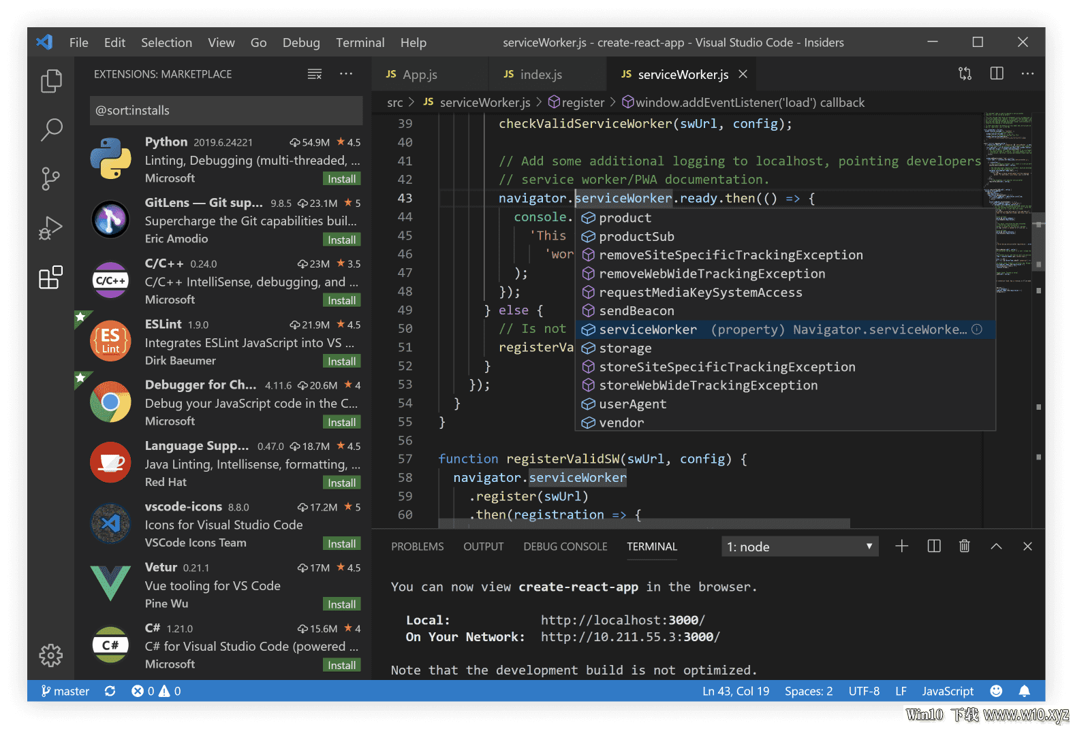Open the Extensions view in activity bar
The image size is (1073, 729).
click(x=50, y=278)
